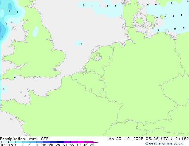This screenshot has width=189, height=146.
Task: Click the 10–15 mm legend swatch
Action: (x=40, y=142)
